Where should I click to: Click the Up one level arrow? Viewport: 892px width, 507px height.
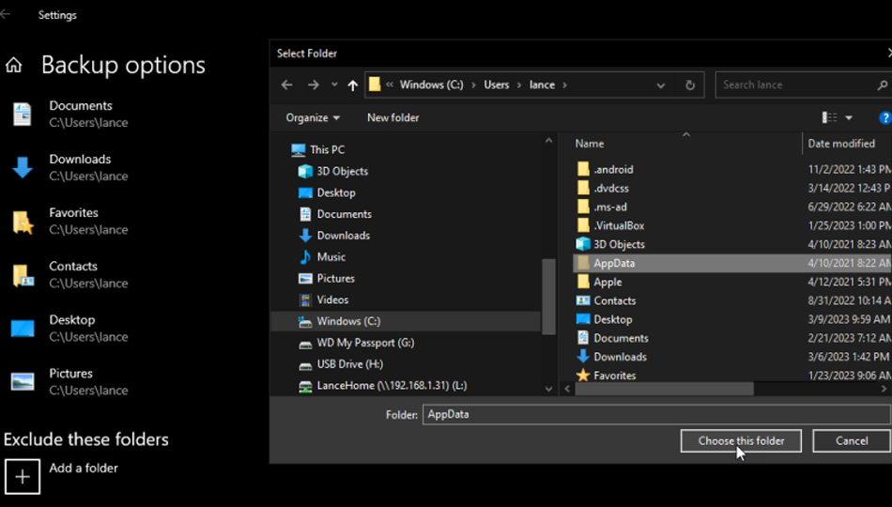pos(352,85)
